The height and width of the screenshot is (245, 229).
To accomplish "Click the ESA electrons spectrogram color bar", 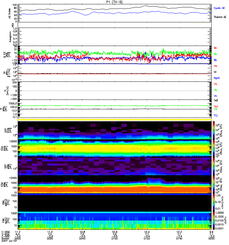I will tap(214, 184).
